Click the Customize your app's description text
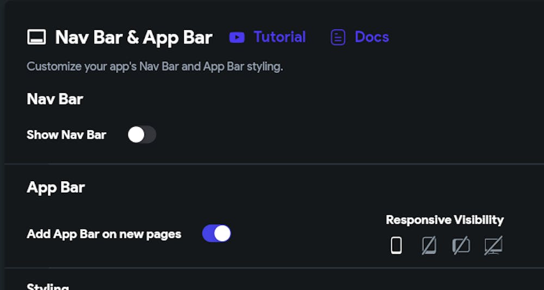544x290 pixels. point(155,67)
